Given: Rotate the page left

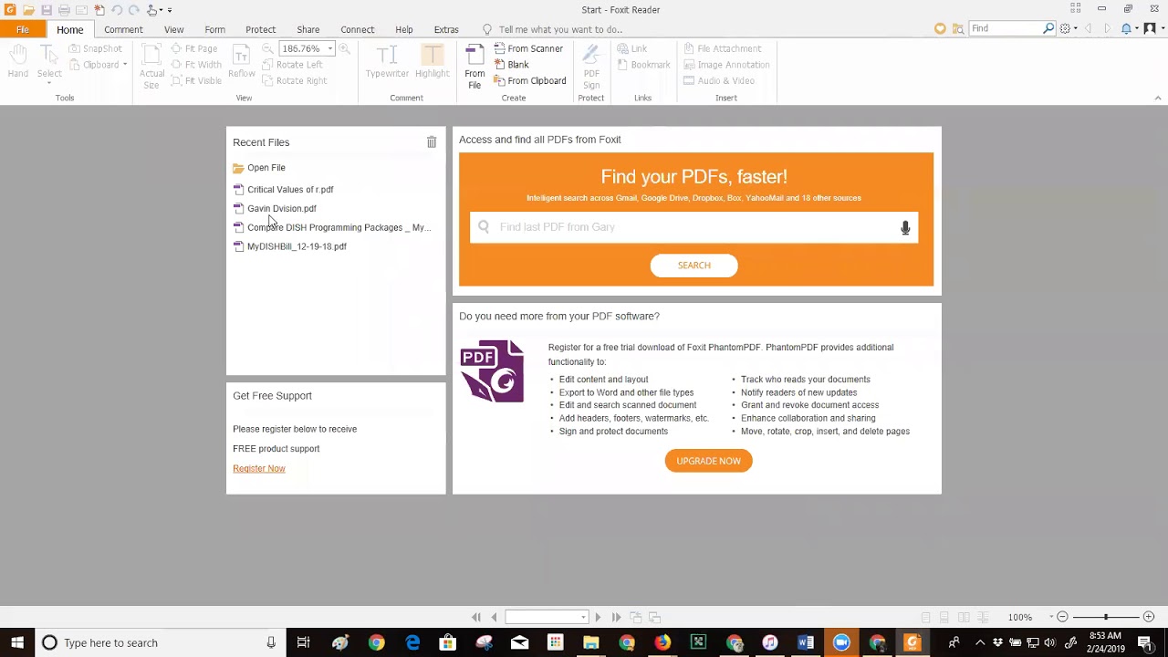Looking at the screenshot, I should tap(292, 65).
